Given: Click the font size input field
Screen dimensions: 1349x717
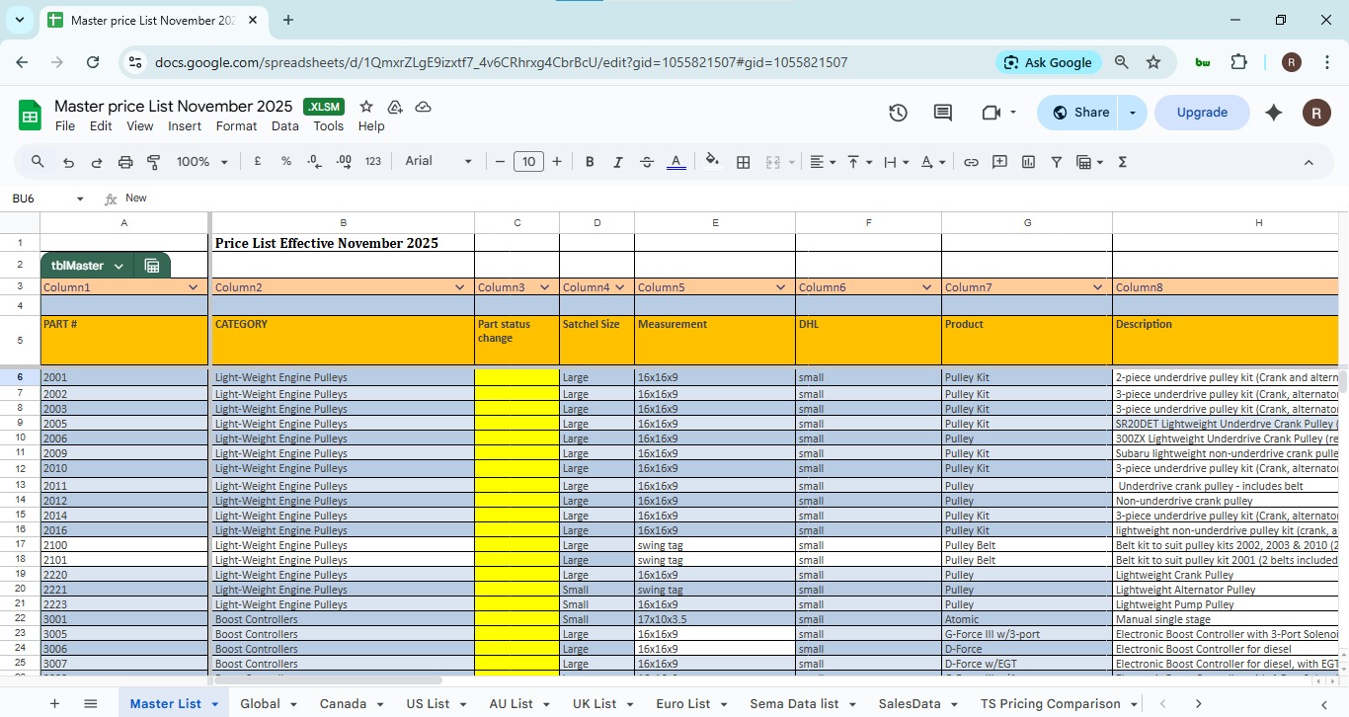Looking at the screenshot, I should point(528,161).
